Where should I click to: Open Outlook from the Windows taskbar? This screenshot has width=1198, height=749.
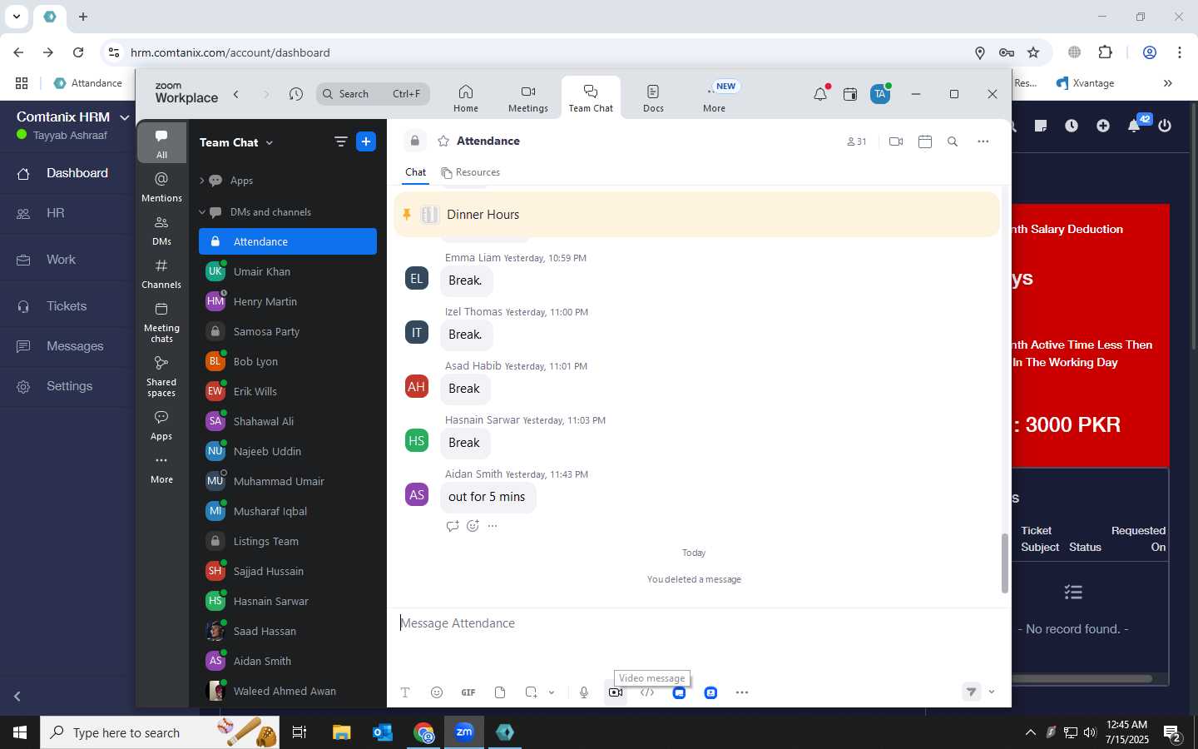coord(382,732)
